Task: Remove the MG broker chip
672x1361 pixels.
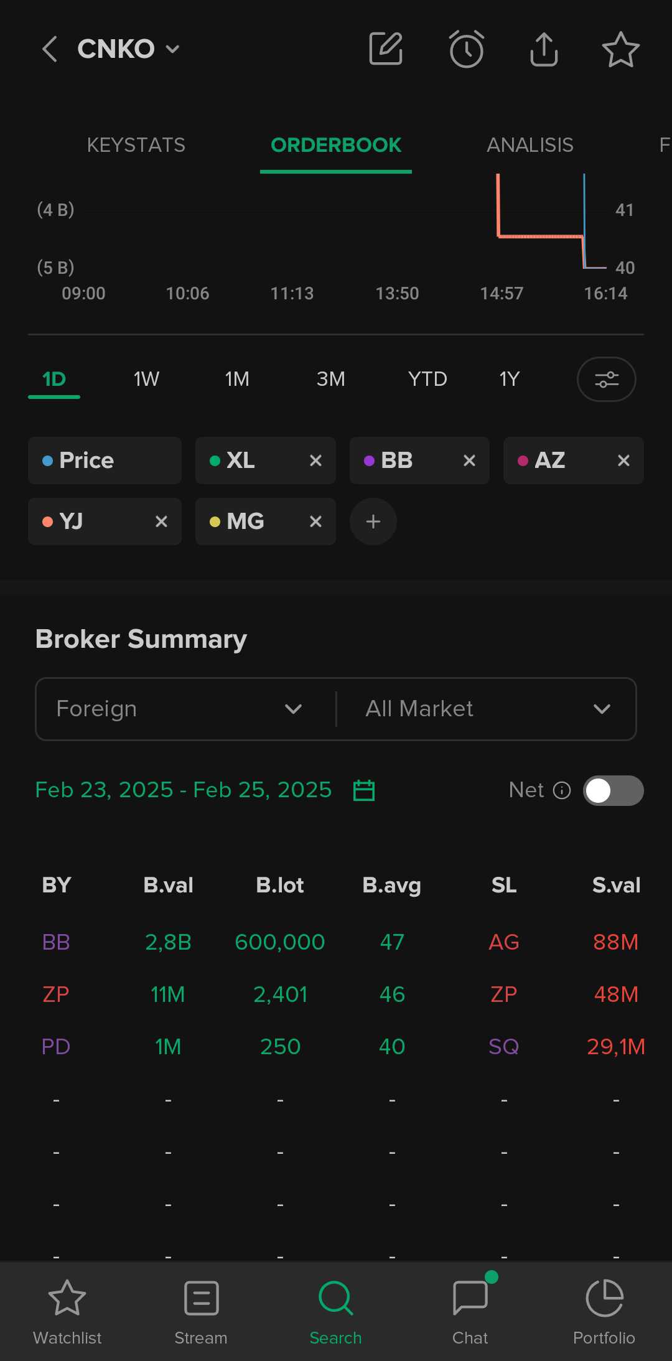Action: point(315,521)
